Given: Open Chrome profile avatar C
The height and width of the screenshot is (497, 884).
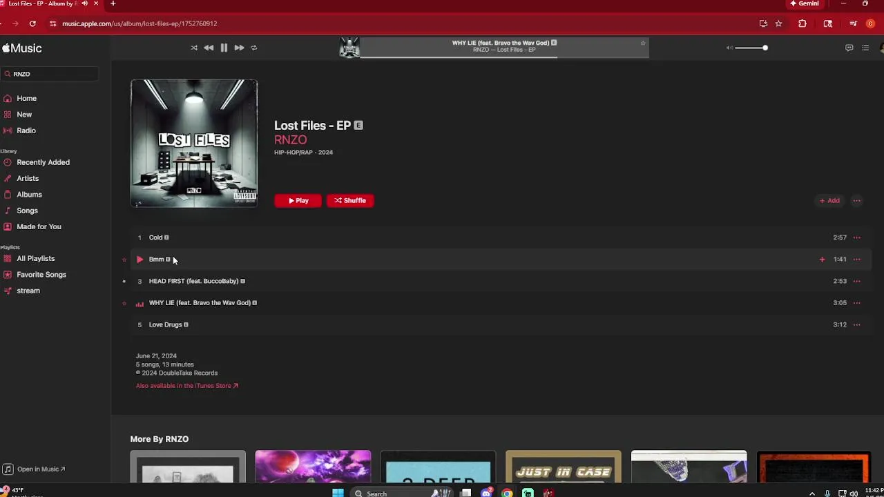Looking at the screenshot, I should pos(870,23).
